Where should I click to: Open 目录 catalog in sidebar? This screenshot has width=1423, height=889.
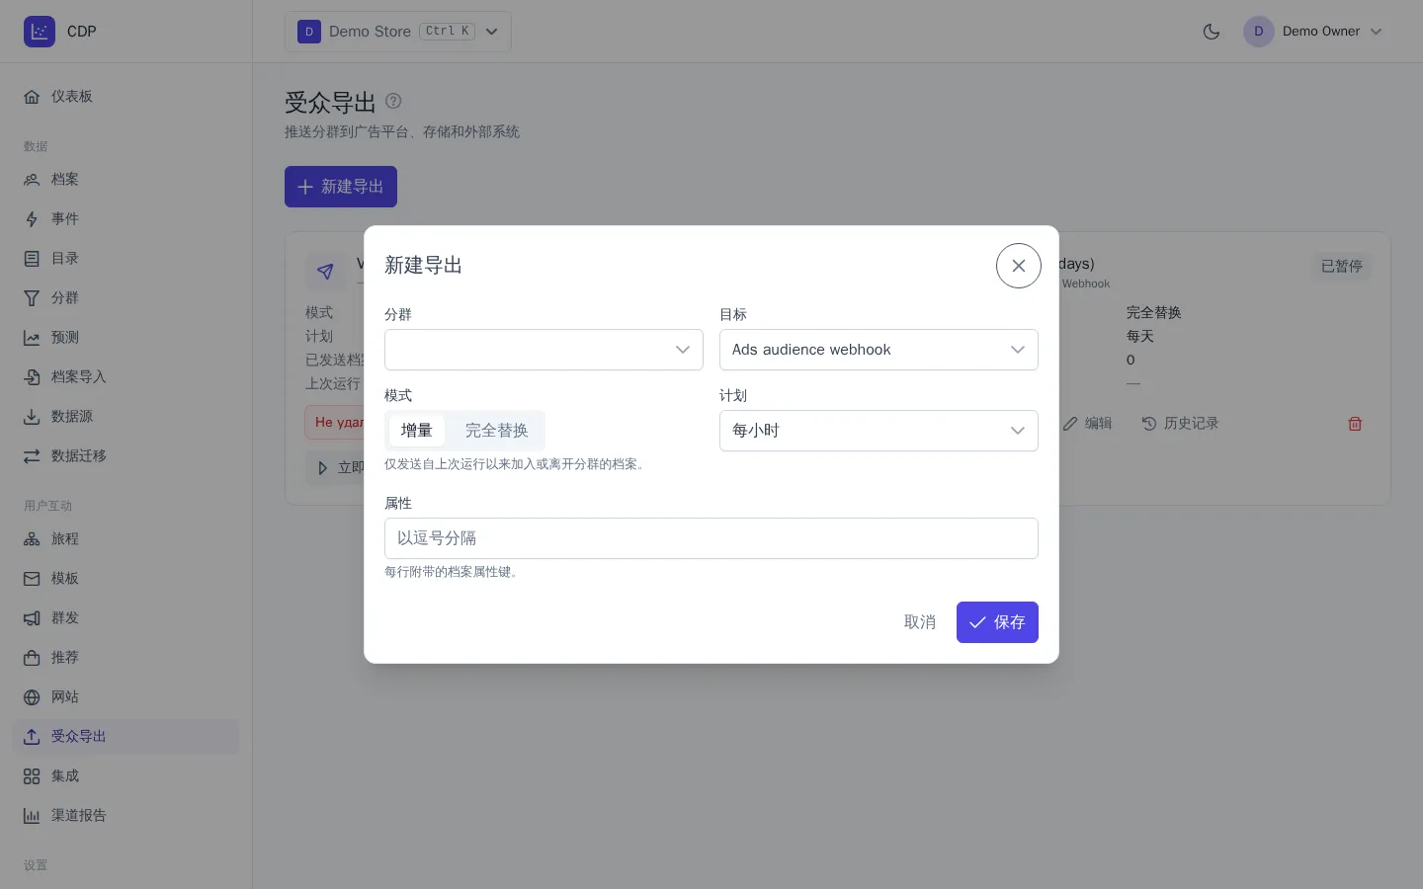[126, 259]
